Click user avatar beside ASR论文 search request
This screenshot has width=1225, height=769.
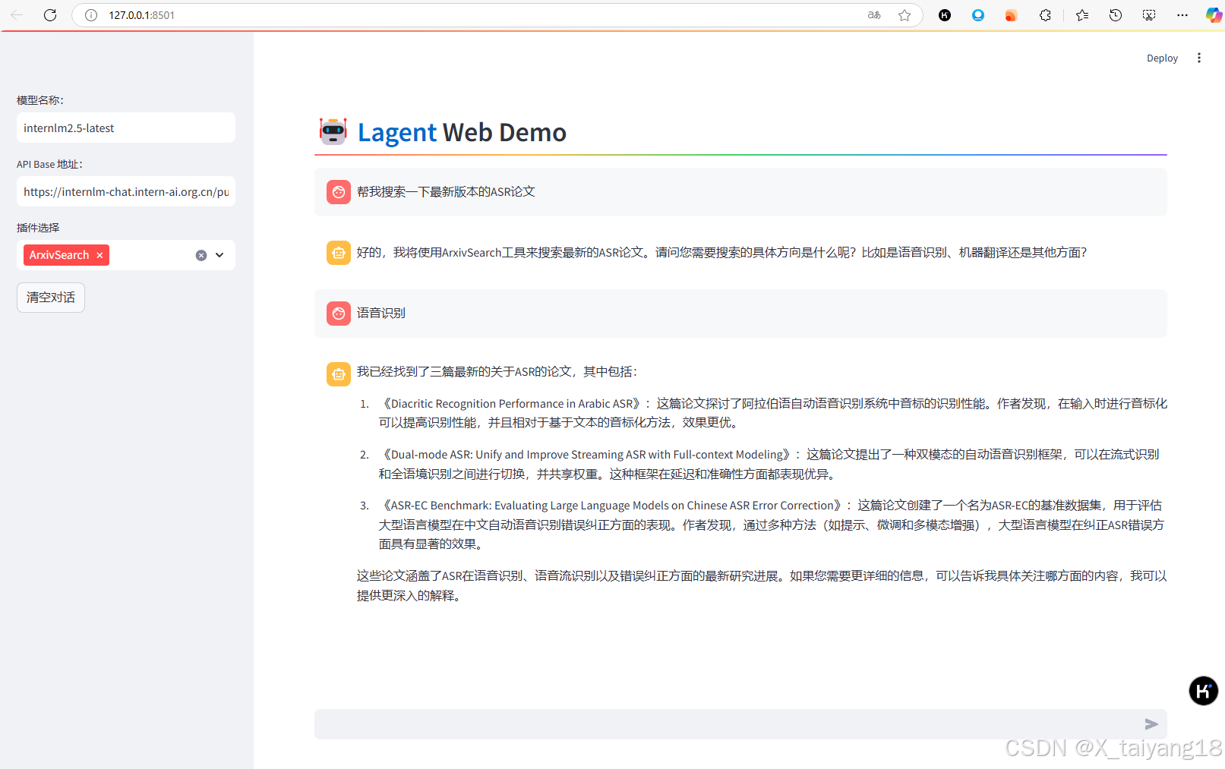339,192
